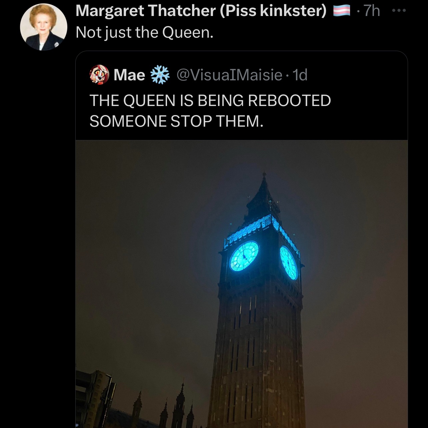The height and width of the screenshot is (428, 428).
Task: Open Margaret Thatcher's profile picture
Action: click(44, 27)
